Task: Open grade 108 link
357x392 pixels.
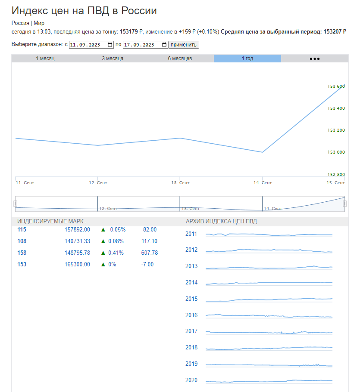Action: point(22,241)
